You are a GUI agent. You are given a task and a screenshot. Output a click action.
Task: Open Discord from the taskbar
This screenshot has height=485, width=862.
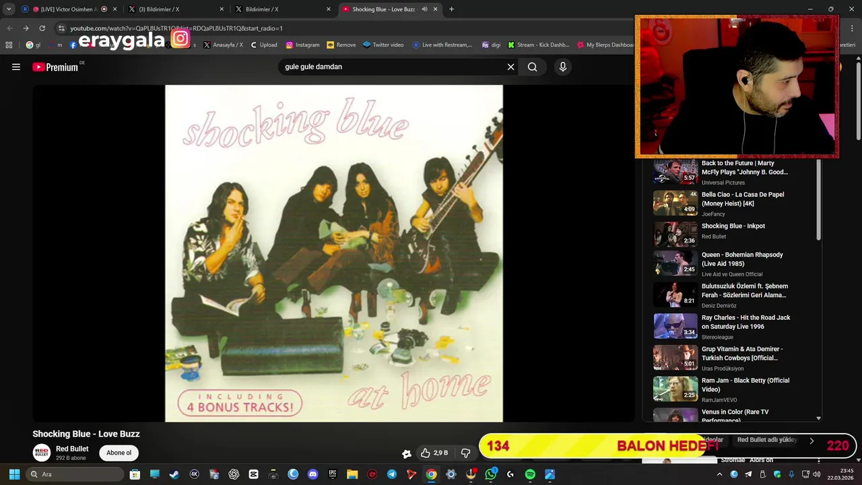coord(312,474)
